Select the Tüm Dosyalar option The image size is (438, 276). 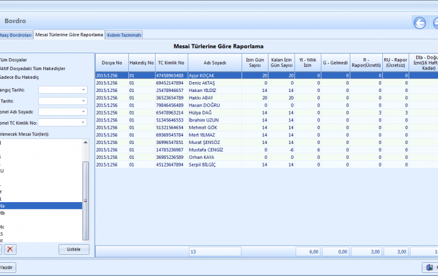point(14,59)
